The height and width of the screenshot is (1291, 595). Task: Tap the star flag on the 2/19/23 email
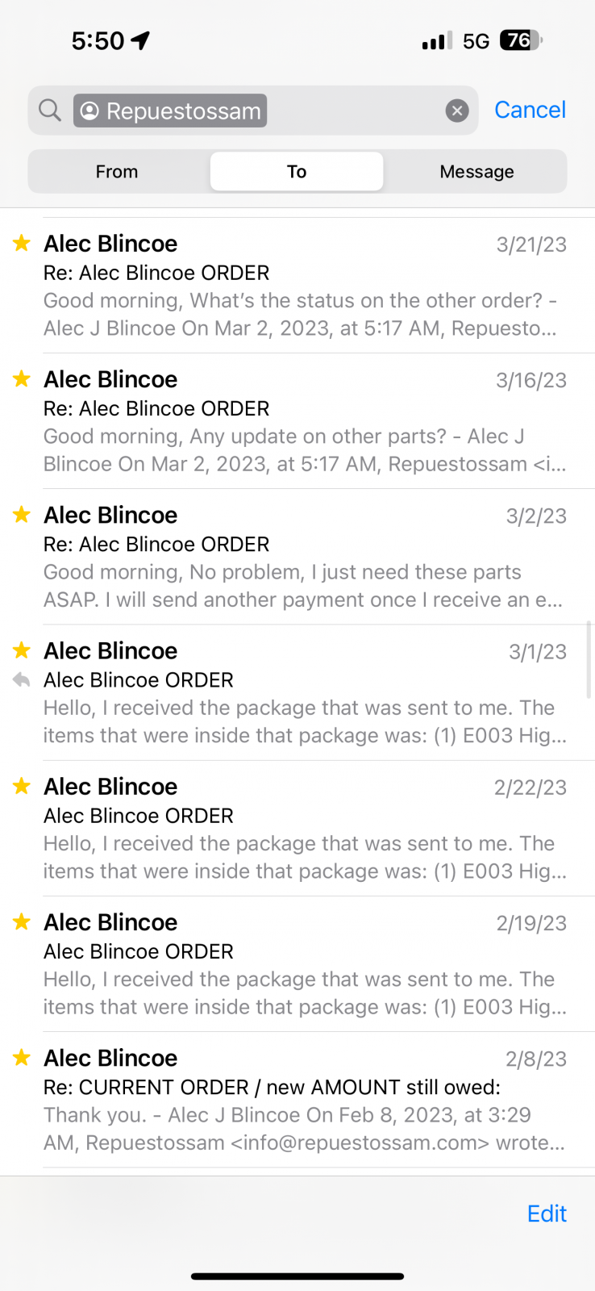coord(22,921)
